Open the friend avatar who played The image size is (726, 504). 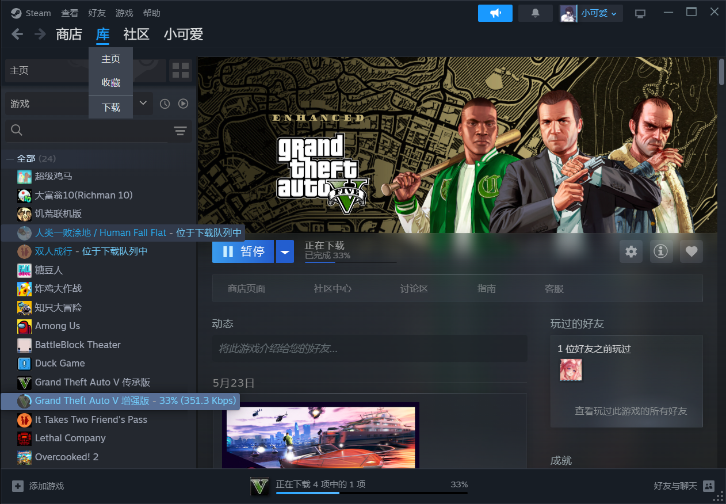pyautogui.click(x=571, y=370)
